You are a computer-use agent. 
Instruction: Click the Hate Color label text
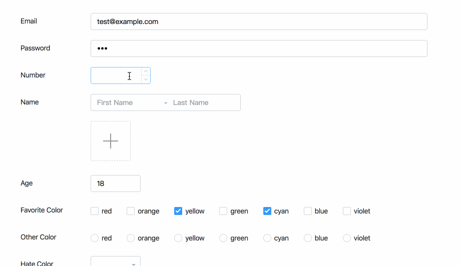pyautogui.click(x=37, y=263)
